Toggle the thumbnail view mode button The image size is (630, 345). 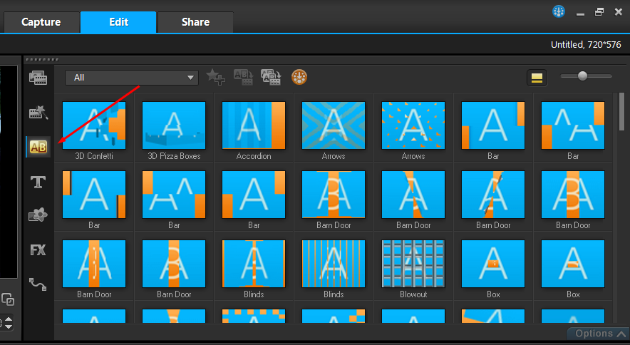click(x=537, y=77)
